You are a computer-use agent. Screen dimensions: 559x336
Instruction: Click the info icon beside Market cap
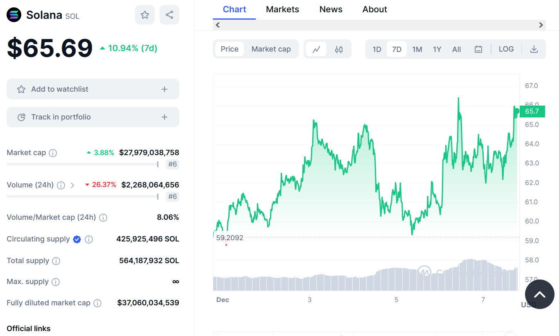(x=53, y=153)
